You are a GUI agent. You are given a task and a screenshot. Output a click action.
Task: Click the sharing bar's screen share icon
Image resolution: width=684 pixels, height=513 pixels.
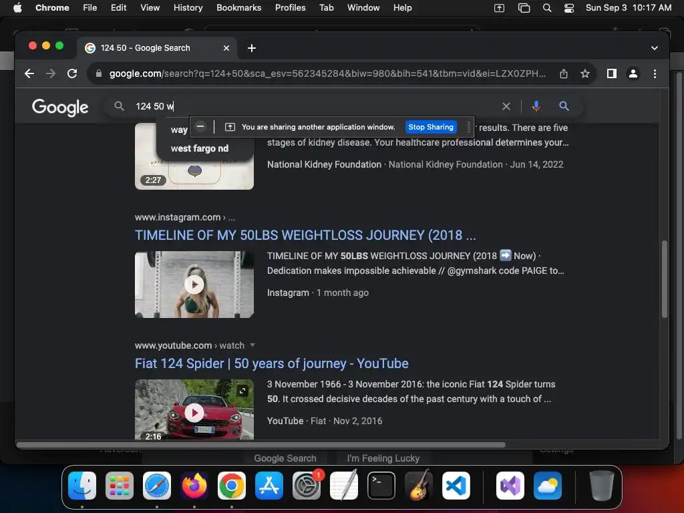230,127
